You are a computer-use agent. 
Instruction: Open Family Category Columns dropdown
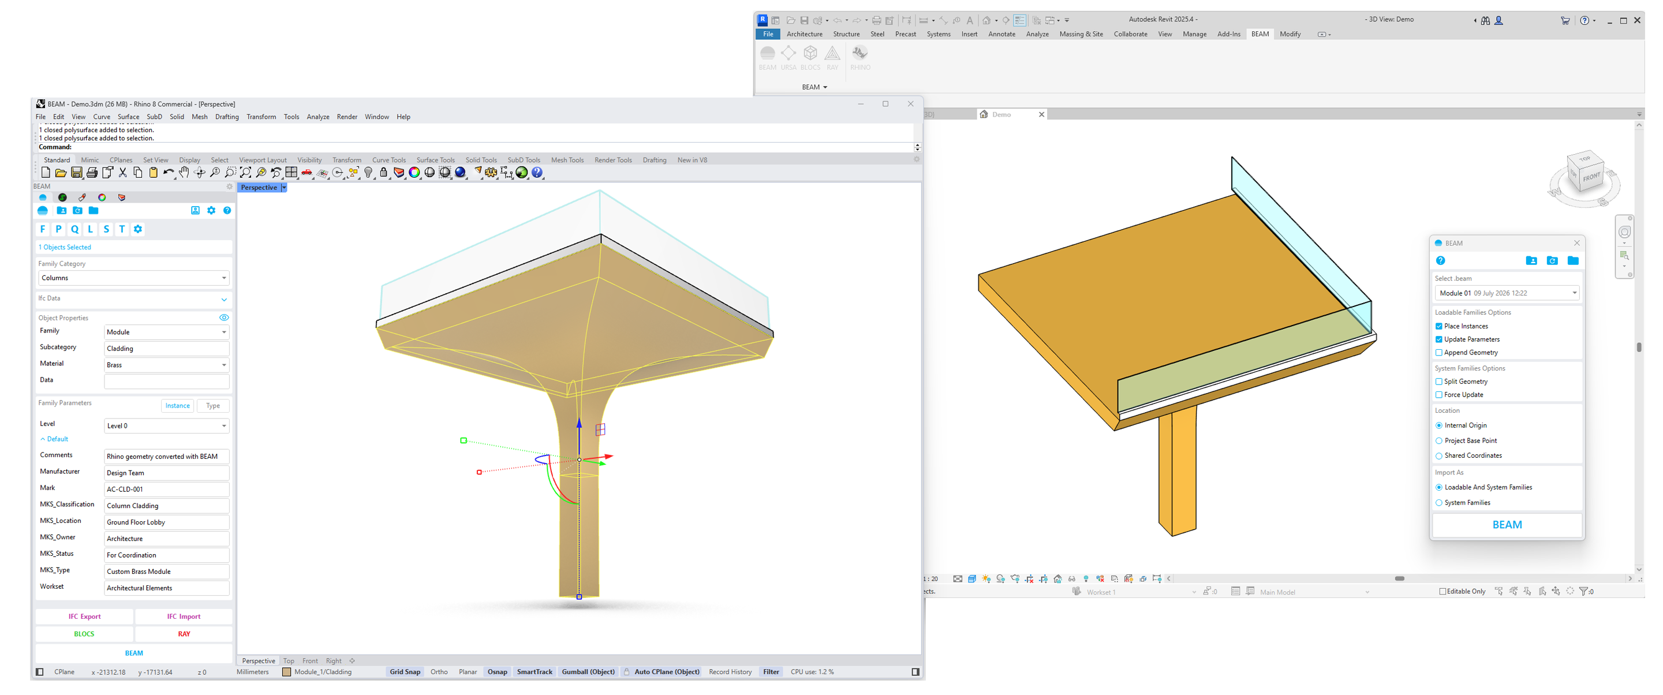[134, 278]
